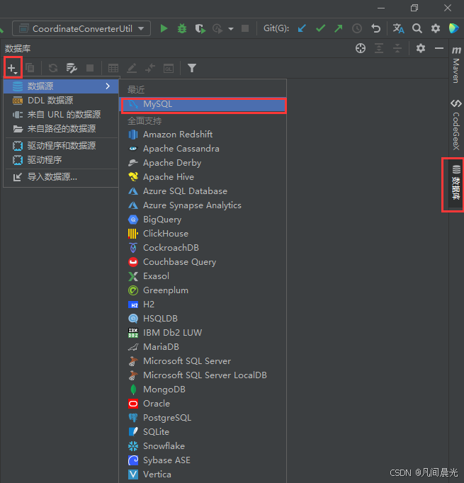
Task: Expand 数据源 submenu arrow
Action: pyautogui.click(x=108, y=86)
